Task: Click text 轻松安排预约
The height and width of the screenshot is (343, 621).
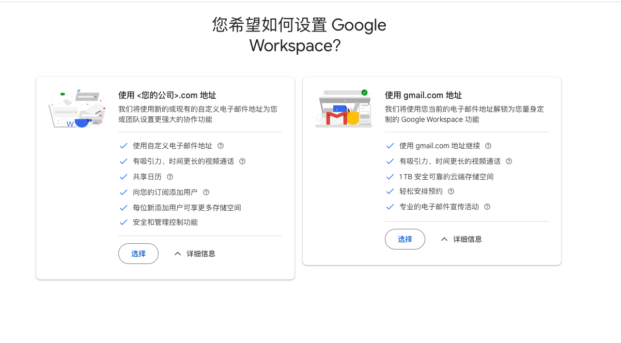Action: tap(421, 191)
